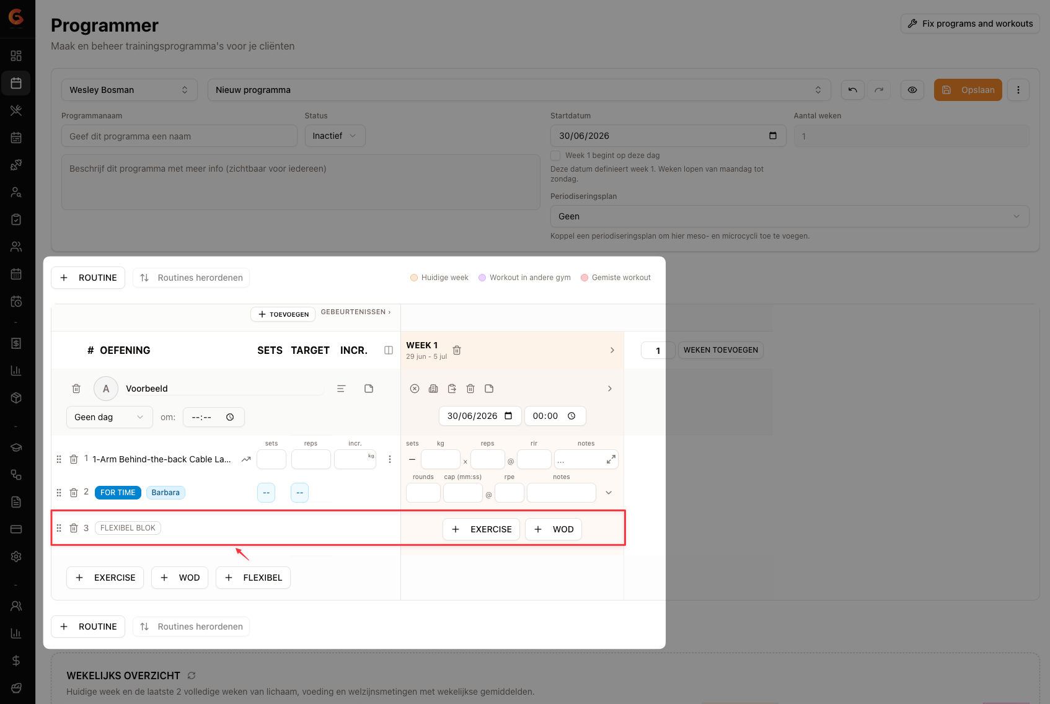This screenshot has width=1050, height=704.
Task: Click Fix programs and workouts button
Action: (x=970, y=24)
